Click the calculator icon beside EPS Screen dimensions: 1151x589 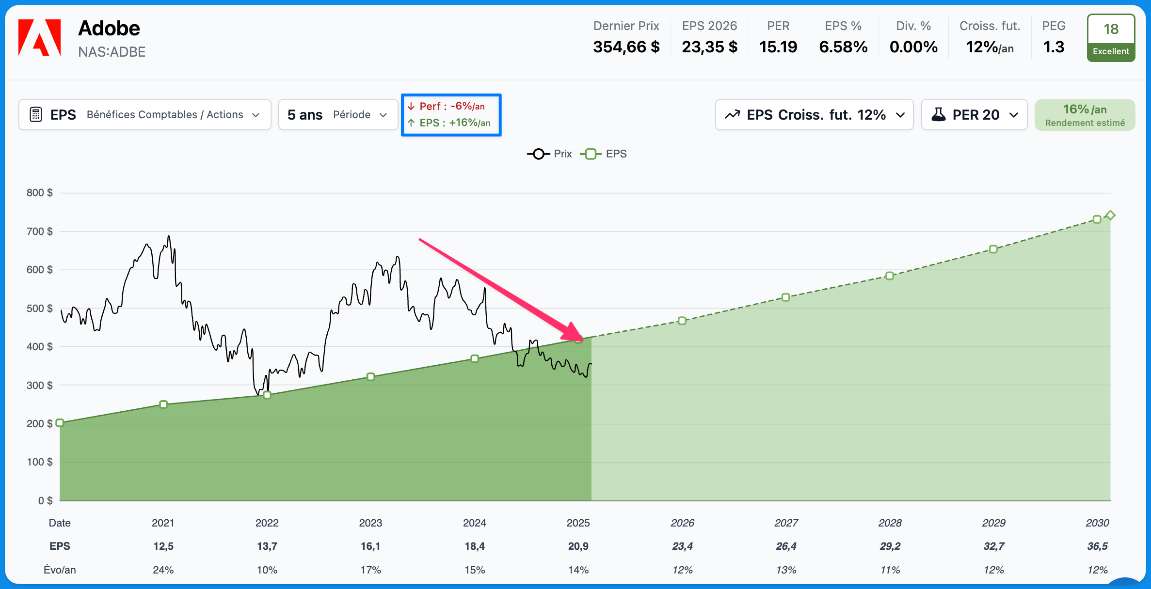pos(35,115)
